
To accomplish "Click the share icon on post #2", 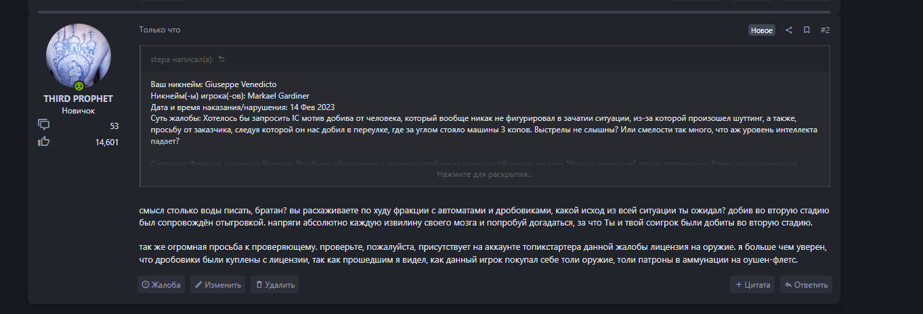I will tap(789, 30).
